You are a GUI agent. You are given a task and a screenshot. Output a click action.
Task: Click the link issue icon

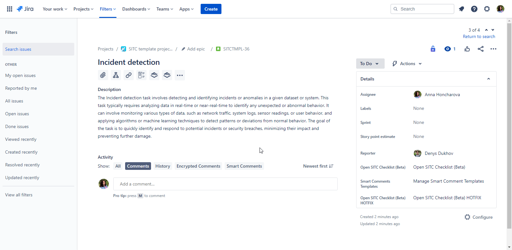(x=128, y=75)
